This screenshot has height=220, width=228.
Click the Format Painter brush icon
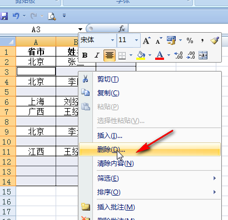click(x=215, y=40)
